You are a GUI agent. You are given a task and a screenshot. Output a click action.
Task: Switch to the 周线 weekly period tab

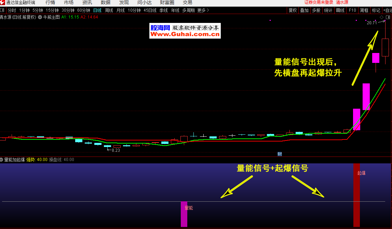pyautogui.click(x=109, y=10)
